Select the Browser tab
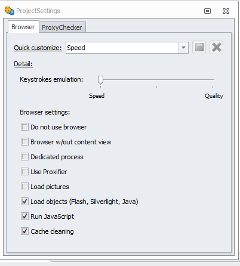This screenshot has width=240, height=266. (23, 27)
